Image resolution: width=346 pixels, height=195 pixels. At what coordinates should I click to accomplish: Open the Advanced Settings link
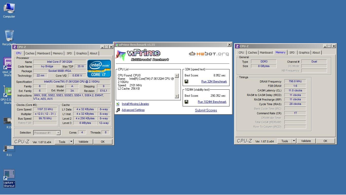pyautogui.click(x=133, y=110)
